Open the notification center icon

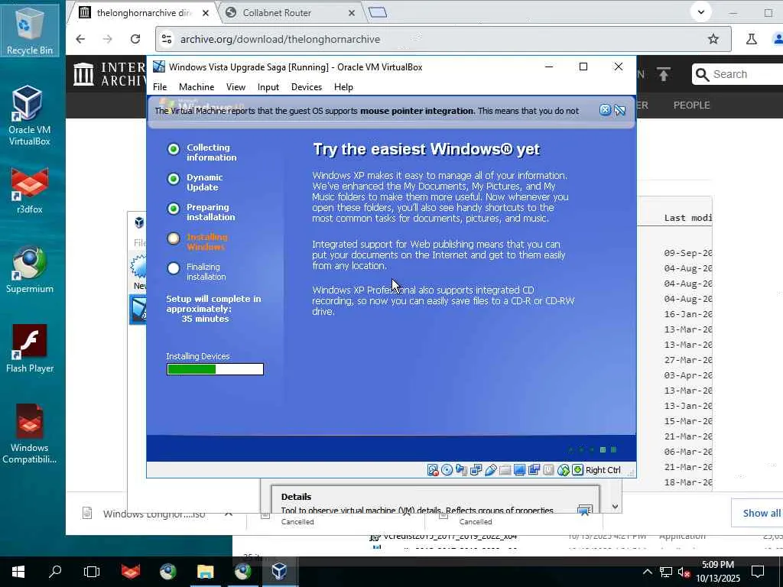pos(758,572)
